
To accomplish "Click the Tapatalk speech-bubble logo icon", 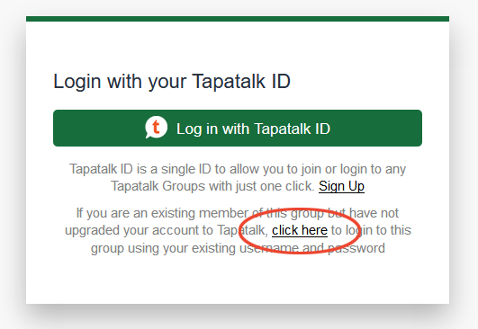I will tap(156, 128).
